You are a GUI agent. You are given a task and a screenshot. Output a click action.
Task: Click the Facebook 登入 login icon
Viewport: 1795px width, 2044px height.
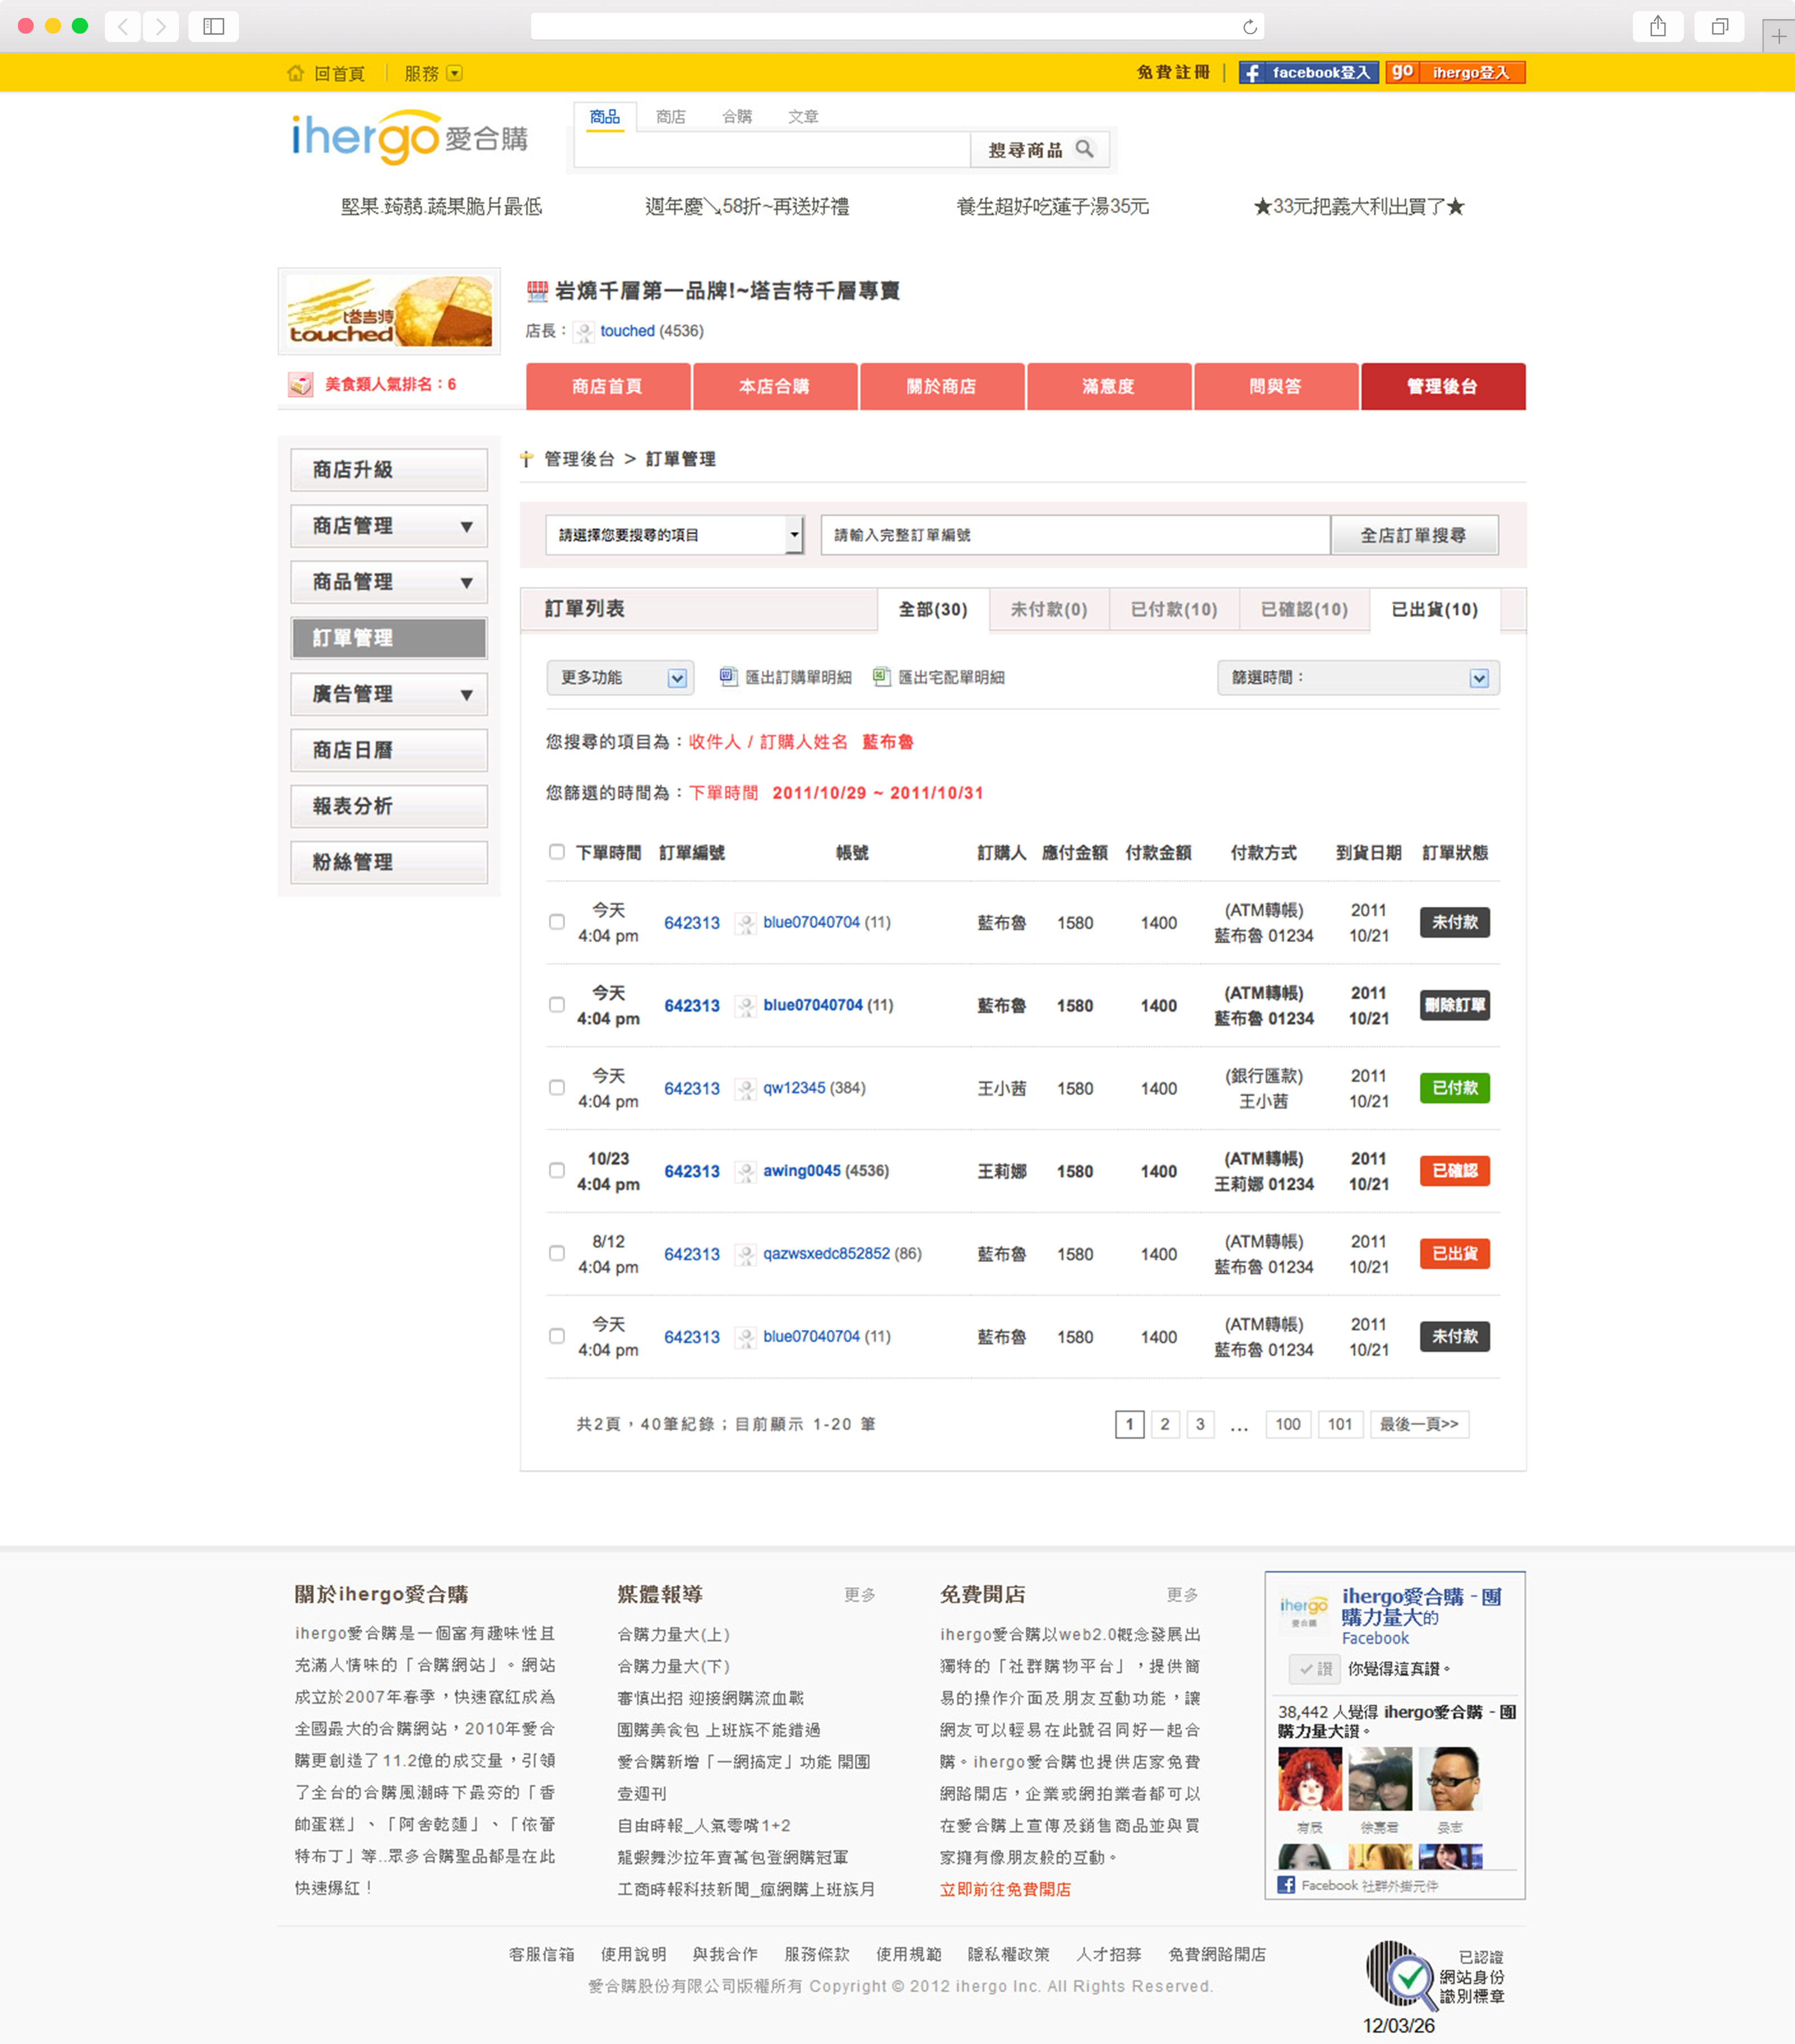(1253, 73)
